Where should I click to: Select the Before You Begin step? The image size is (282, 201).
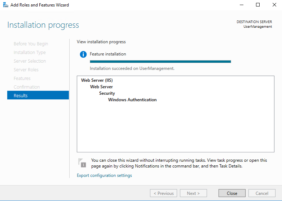coord(31,44)
